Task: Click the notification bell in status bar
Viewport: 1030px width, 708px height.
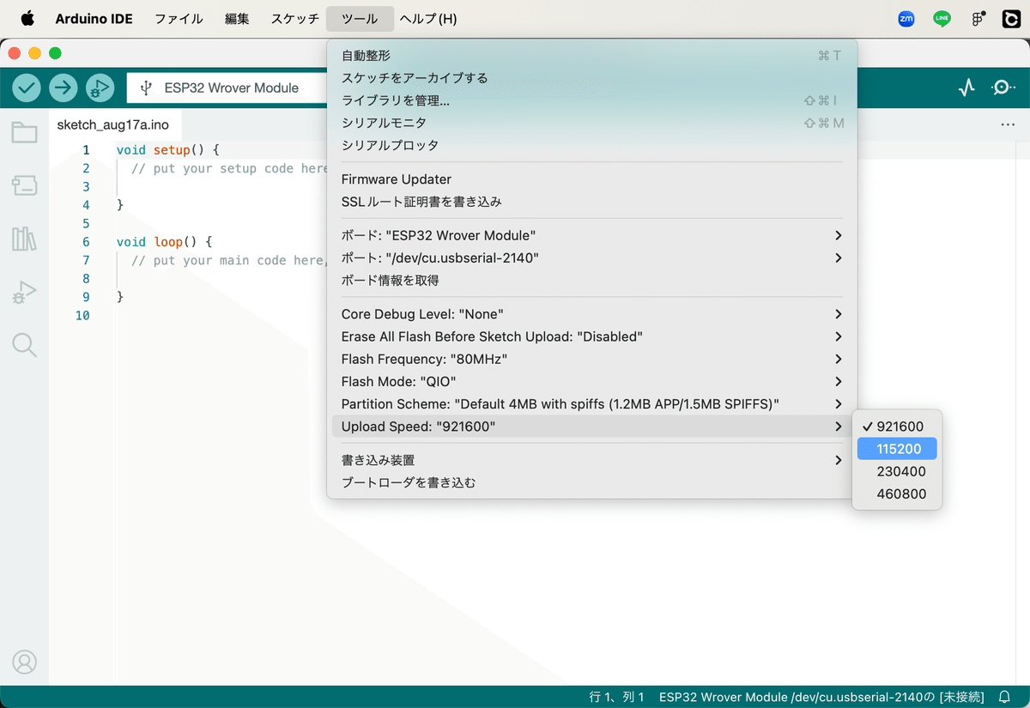Action: coord(1004,697)
